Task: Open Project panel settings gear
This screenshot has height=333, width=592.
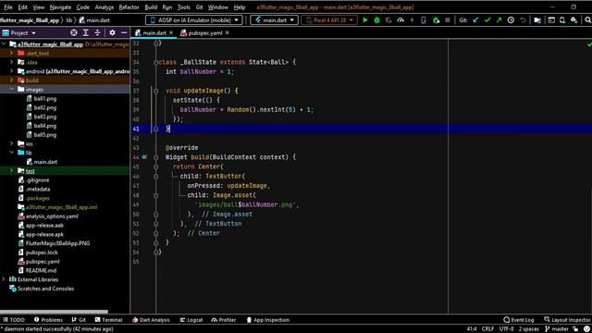Action: (112, 33)
